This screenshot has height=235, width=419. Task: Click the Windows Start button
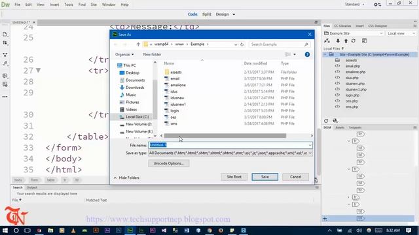tap(5, 230)
